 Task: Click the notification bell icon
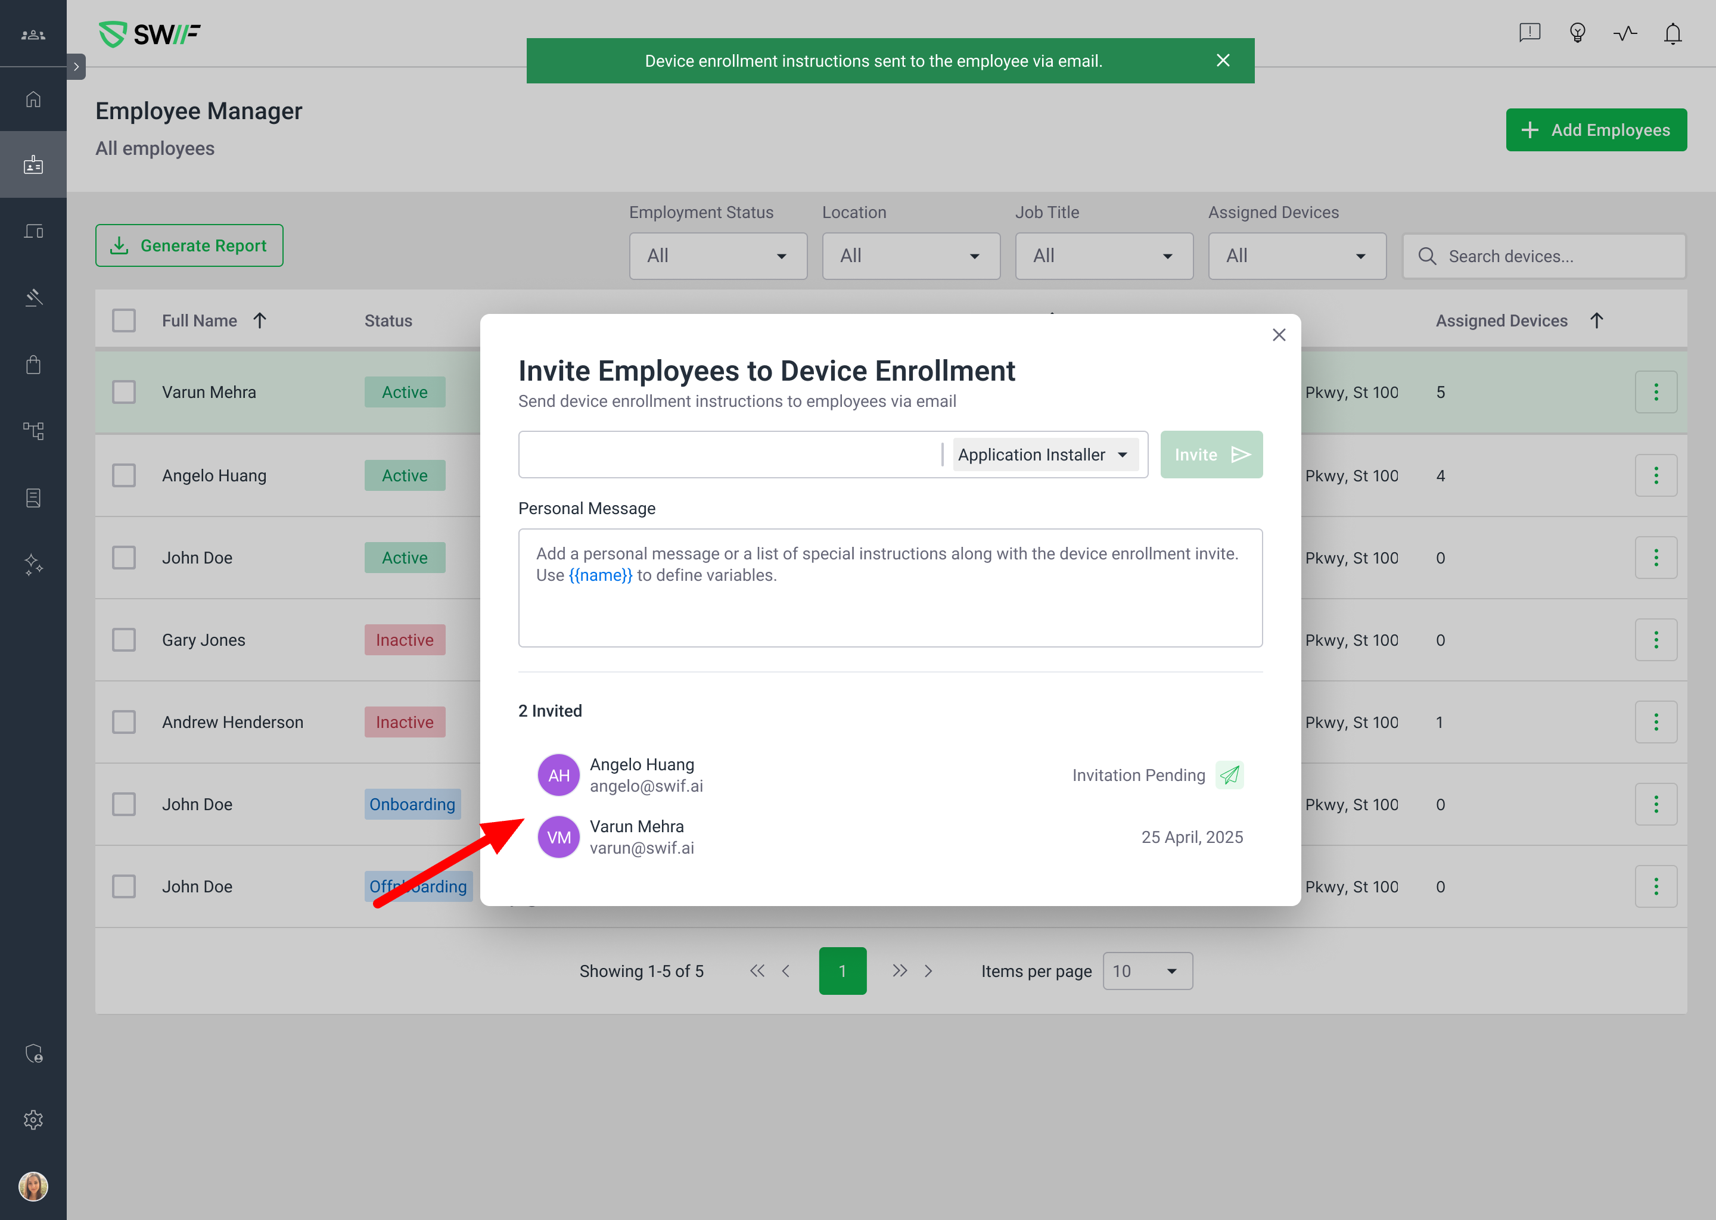[x=1673, y=34]
